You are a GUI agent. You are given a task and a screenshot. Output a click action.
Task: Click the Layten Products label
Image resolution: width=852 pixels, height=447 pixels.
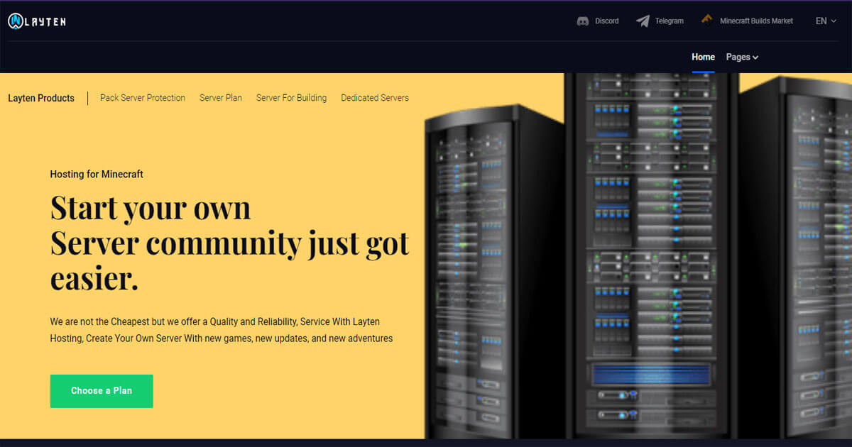coord(41,98)
